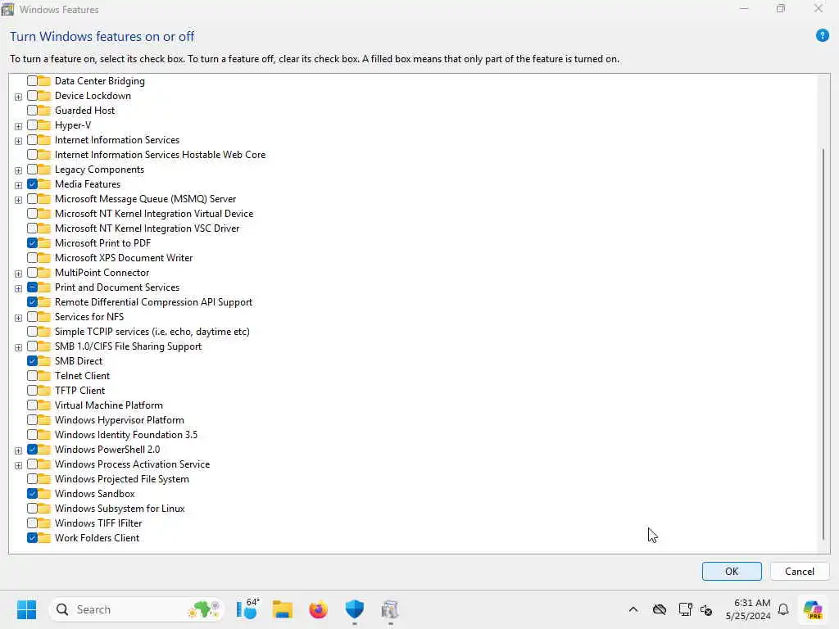Expand Legacy Components node

(18, 170)
